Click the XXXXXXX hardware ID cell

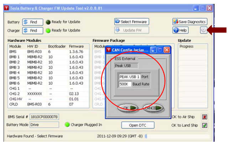(x=35, y=94)
